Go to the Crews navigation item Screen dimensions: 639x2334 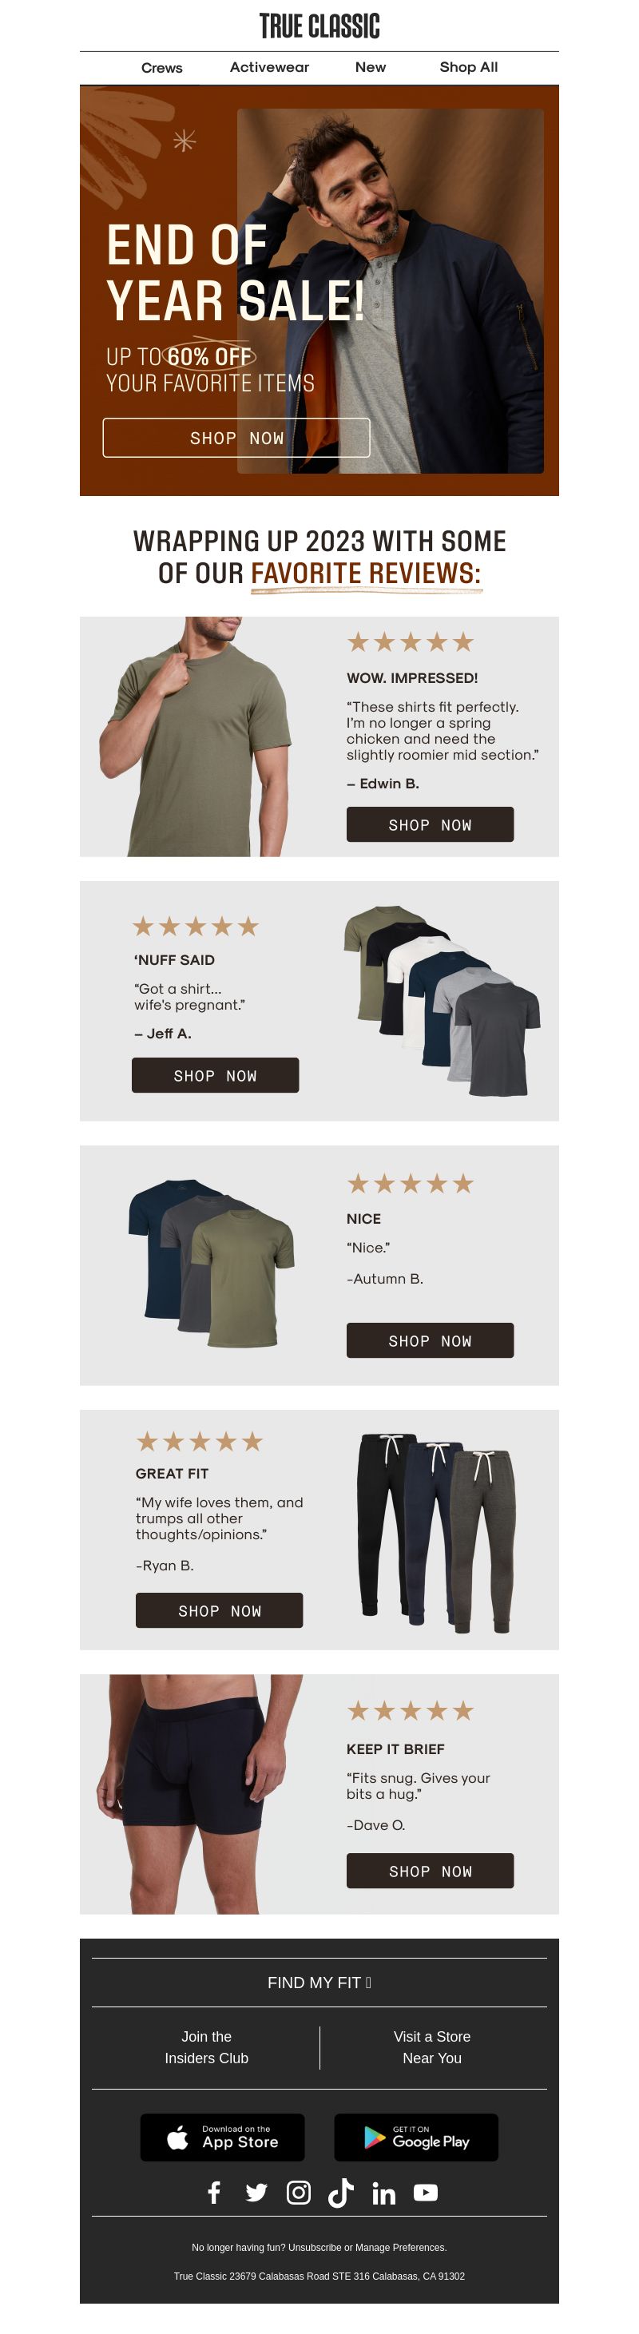[x=161, y=68]
